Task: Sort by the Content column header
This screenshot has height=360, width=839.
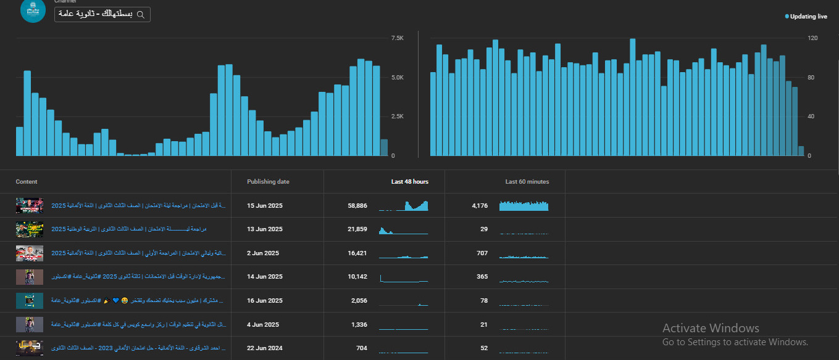Action: [27, 182]
